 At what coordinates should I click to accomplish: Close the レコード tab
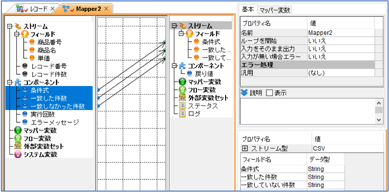click(52, 9)
